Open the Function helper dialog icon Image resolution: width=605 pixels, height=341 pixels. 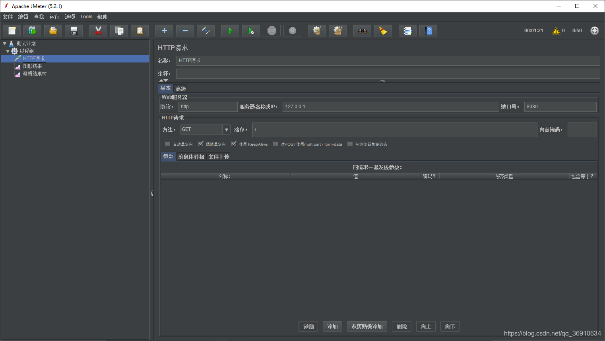(407, 31)
